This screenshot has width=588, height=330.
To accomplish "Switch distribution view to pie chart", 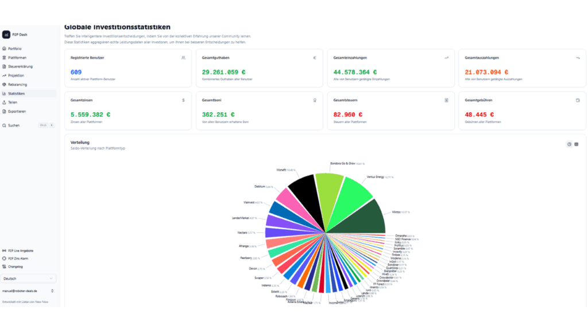I will (570, 144).
